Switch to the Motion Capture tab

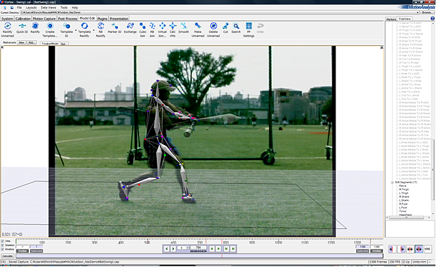pos(45,18)
